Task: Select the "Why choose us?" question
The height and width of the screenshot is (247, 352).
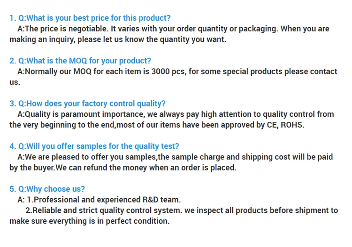Action: (47, 189)
